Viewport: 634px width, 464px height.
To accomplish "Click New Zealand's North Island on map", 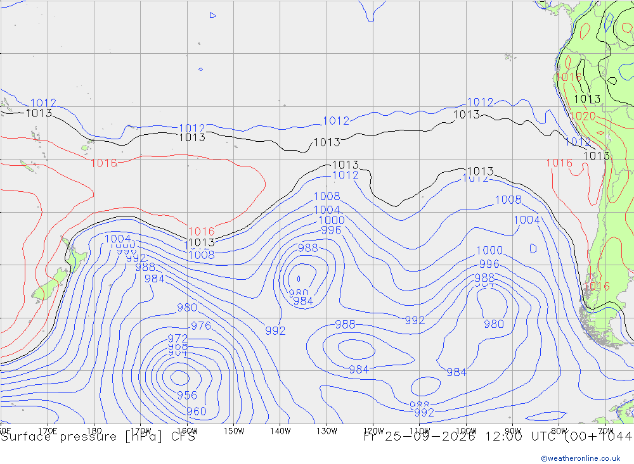I will [74, 255].
